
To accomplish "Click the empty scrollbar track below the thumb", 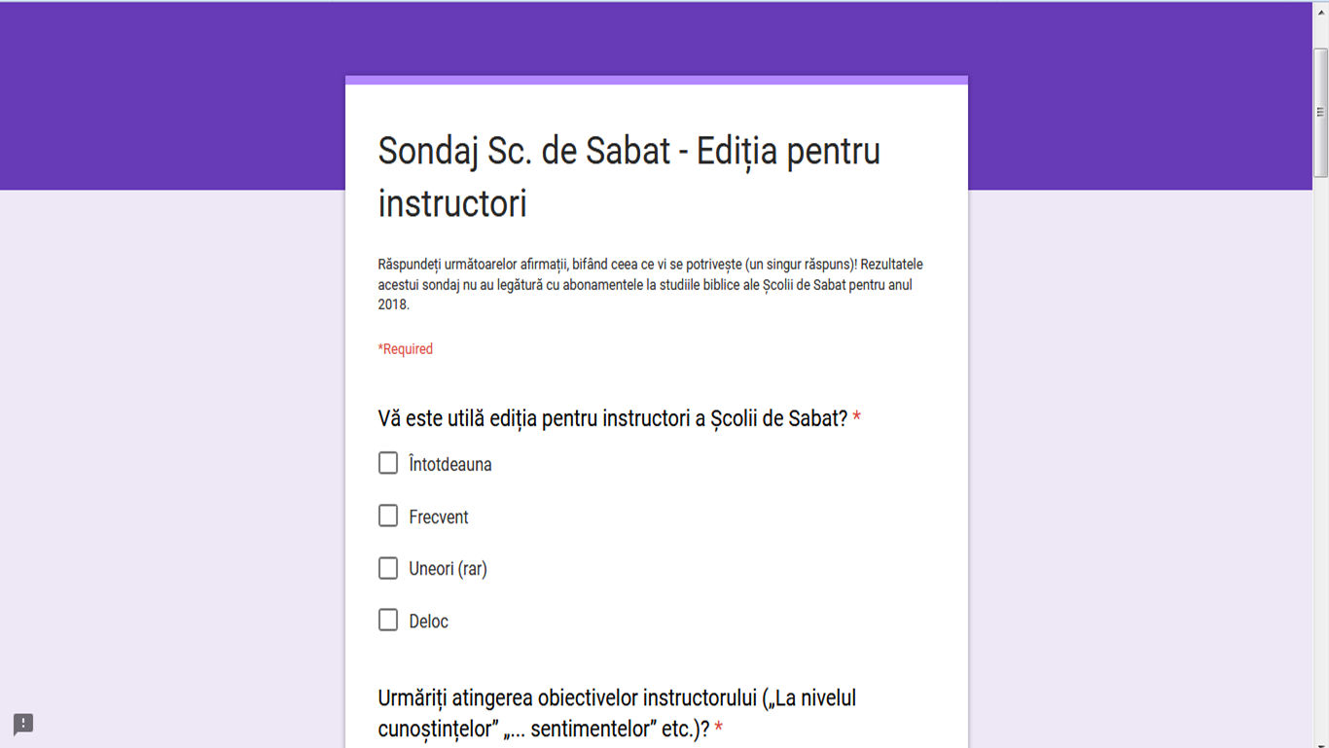I will click(x=1320, y=457).
